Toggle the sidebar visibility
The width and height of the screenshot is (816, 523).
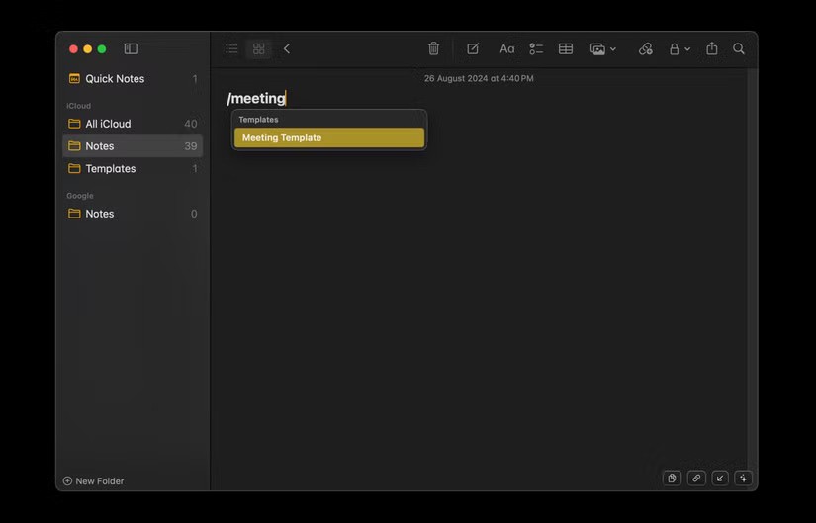click(131, 48)
